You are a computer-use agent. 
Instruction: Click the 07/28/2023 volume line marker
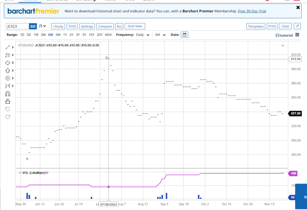tap(109, 187)
